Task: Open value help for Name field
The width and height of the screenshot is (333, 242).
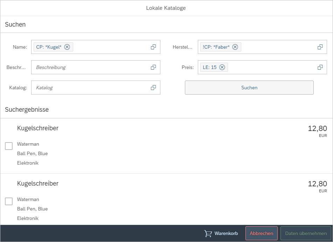Action: (153, 47)
